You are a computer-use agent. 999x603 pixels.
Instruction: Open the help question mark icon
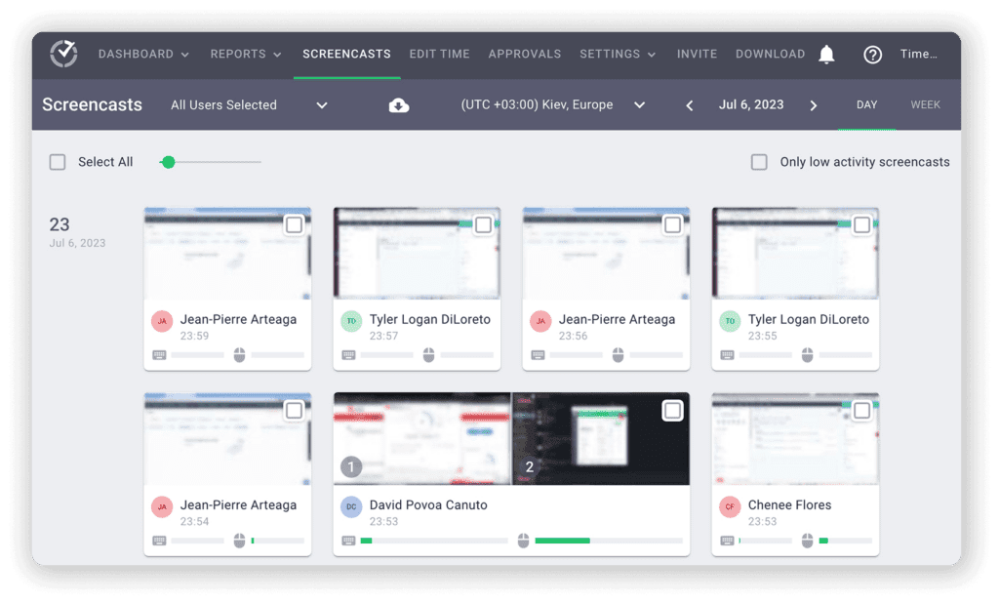[872, 55]
